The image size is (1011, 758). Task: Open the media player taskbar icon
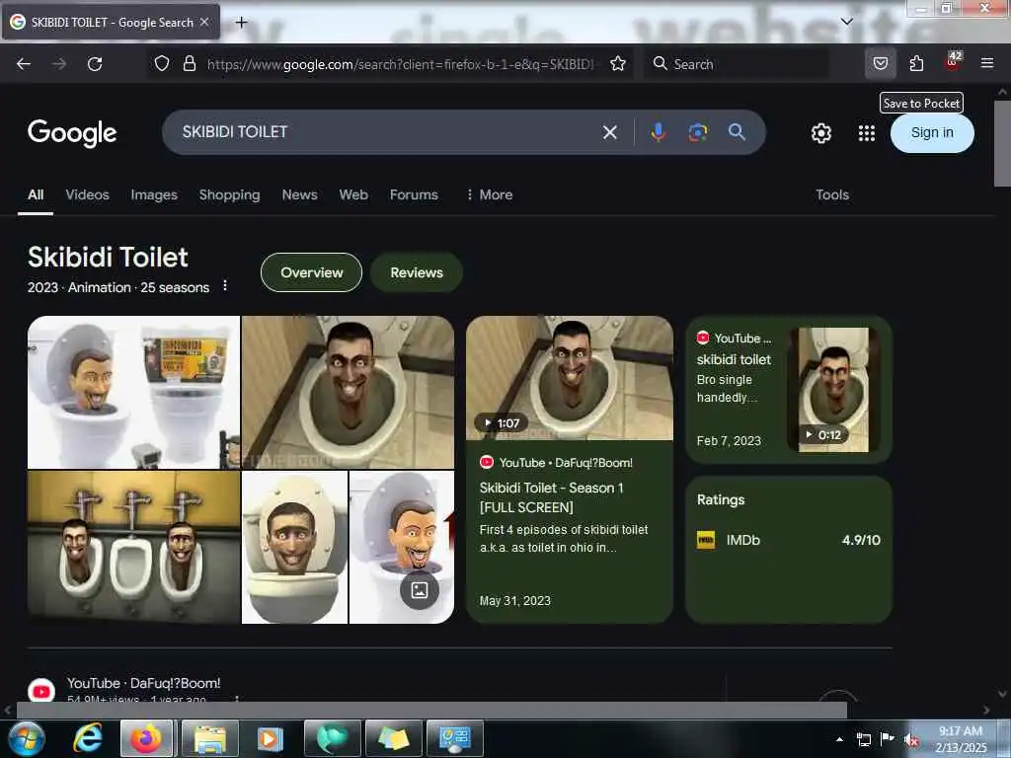(x=270, y=738)
